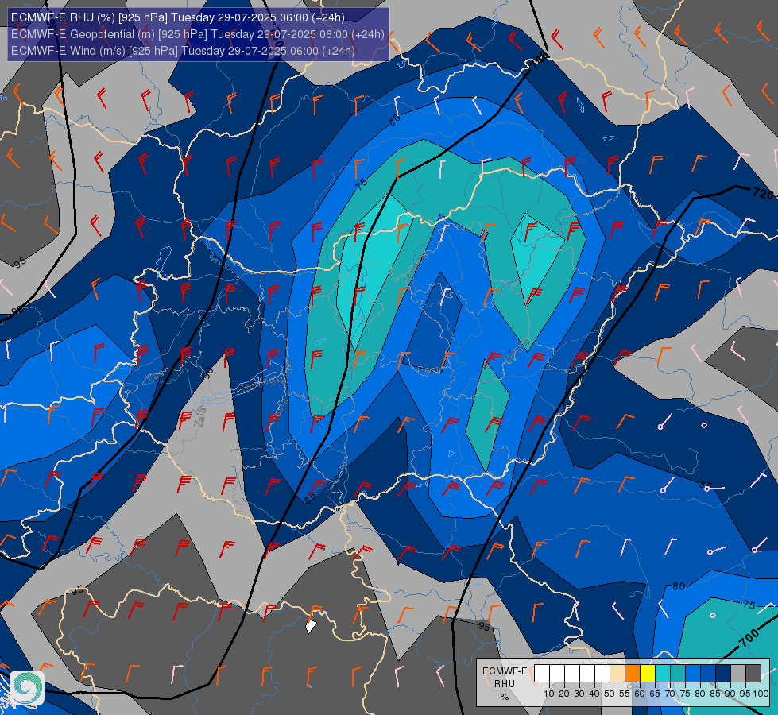Pick the white legend swatch between 10 and 20
This screenshot has height=715, width=778.
coord(557,673)
